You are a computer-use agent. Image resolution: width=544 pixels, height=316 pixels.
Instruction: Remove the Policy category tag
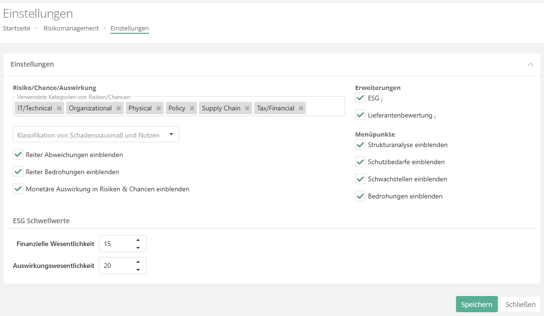[x=192, y=109]
